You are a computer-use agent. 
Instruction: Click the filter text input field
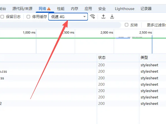pos(60,25)
